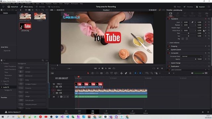Select the arrow Selection Mode tool
The image size is (212, 119).
[x=88, y=73]
